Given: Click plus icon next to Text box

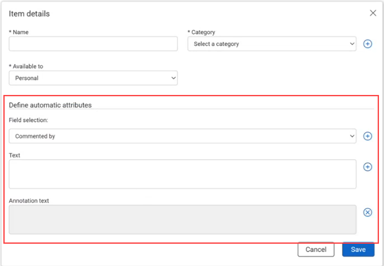Looking at the screenshot, I should (x=368, y=167).
